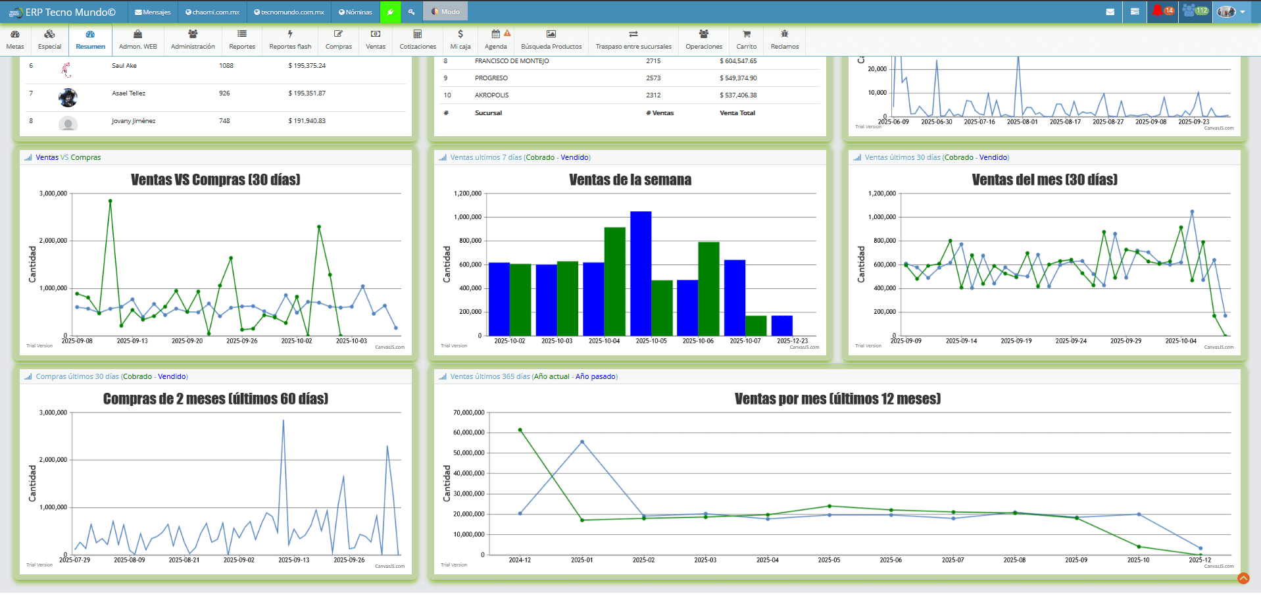The image size is (1261, 604).
Task: Open the red notifications bell
Action: (x=1162, y=11)
